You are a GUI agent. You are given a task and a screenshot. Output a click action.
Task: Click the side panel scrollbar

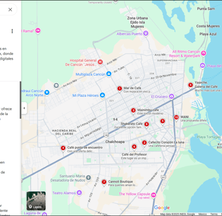tap(20, 100)
